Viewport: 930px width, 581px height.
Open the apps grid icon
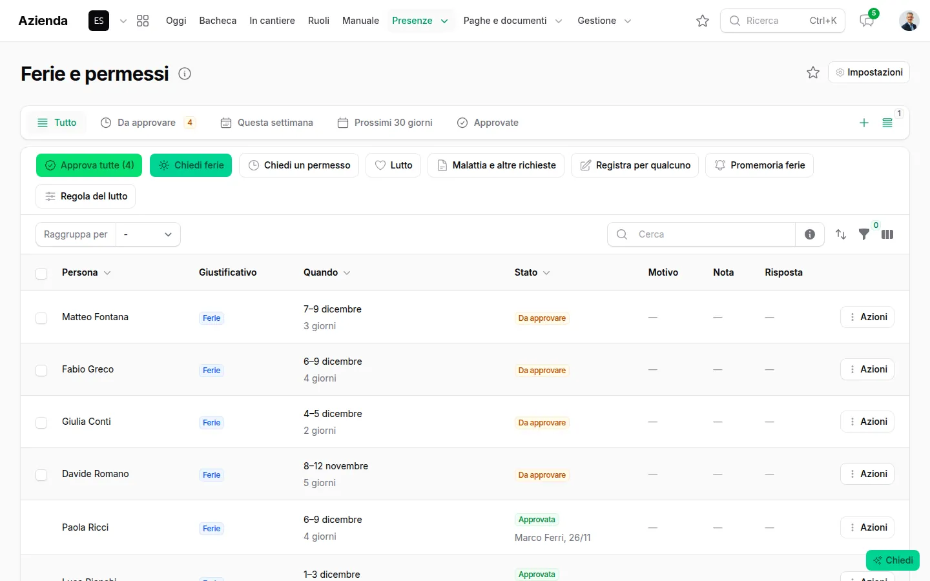(143, 21)
